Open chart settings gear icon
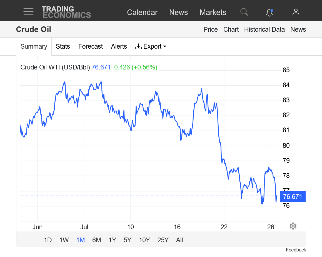The height and width of the screenshot is (257, 322). (293, 226)
